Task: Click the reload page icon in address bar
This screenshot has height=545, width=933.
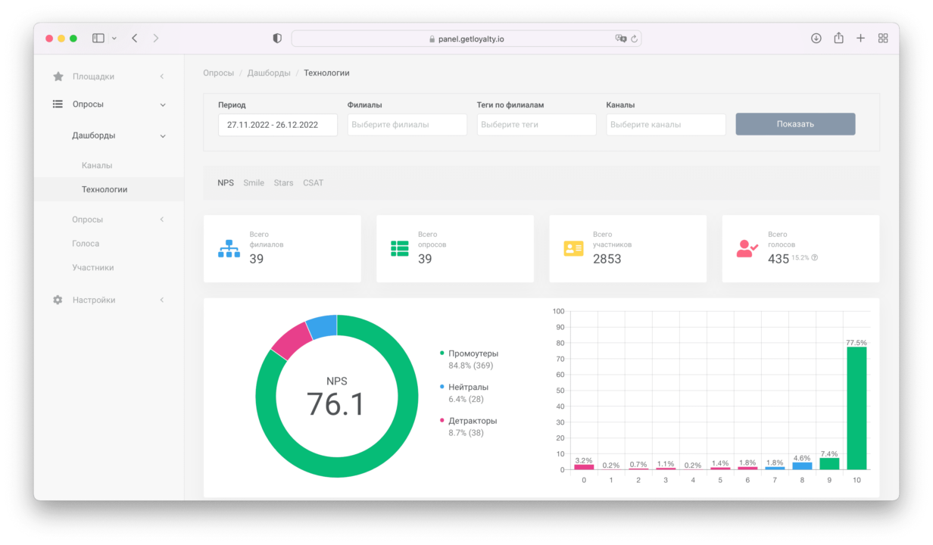Action: pos(634,39)
